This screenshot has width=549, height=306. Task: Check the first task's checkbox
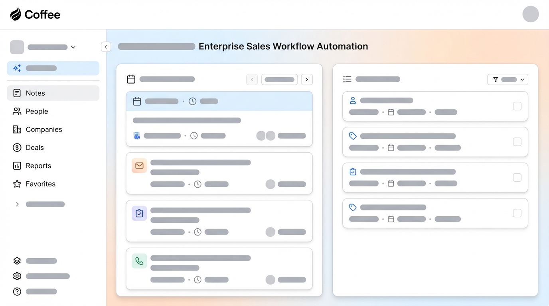(x=517, y=106)
